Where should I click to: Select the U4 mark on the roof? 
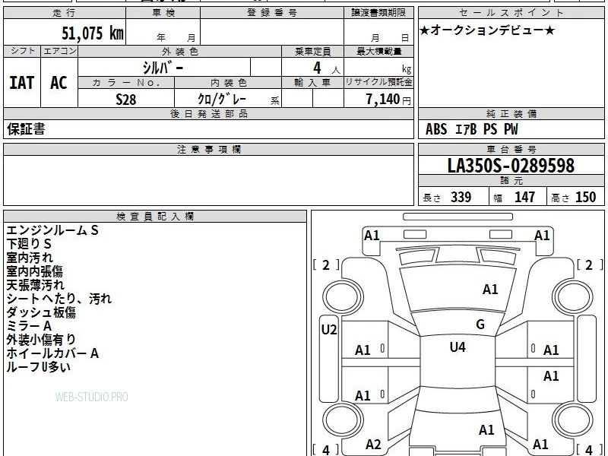[x=458, y=347]
